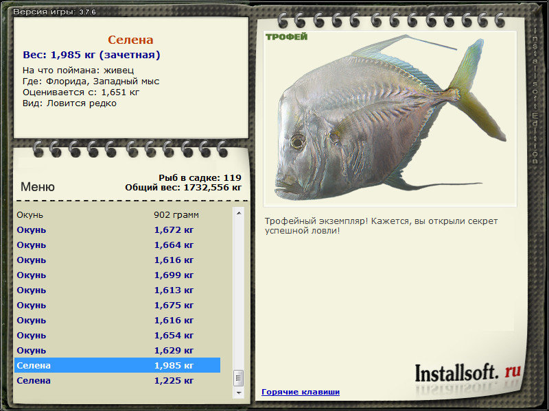Screen dimensions: 549x411
Task: Click the Селена title in info card
Action: click(x=130, y=40)
